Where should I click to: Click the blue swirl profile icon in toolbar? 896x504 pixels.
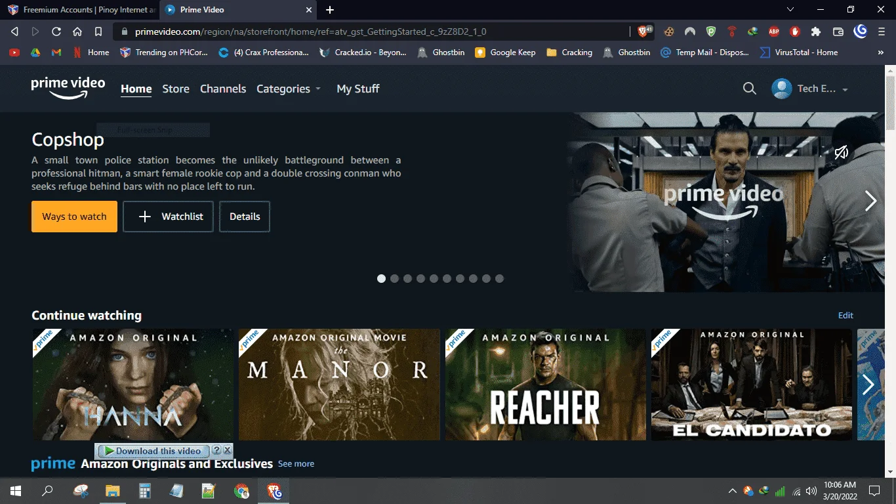tap(861, 31)
